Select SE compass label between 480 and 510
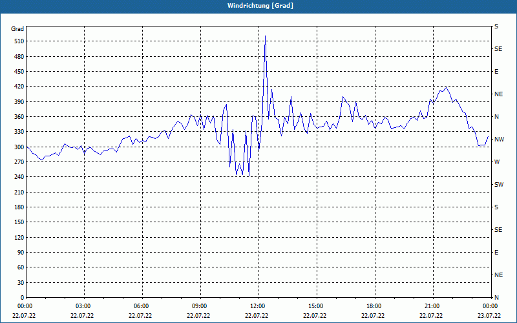This screenshot has height=323, width=517. pos(498,49)
